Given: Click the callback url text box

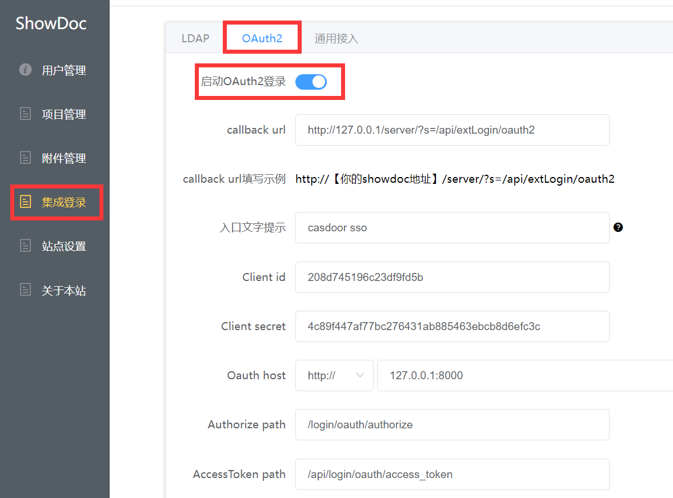Looking at the screenshot, I should 452,130.
